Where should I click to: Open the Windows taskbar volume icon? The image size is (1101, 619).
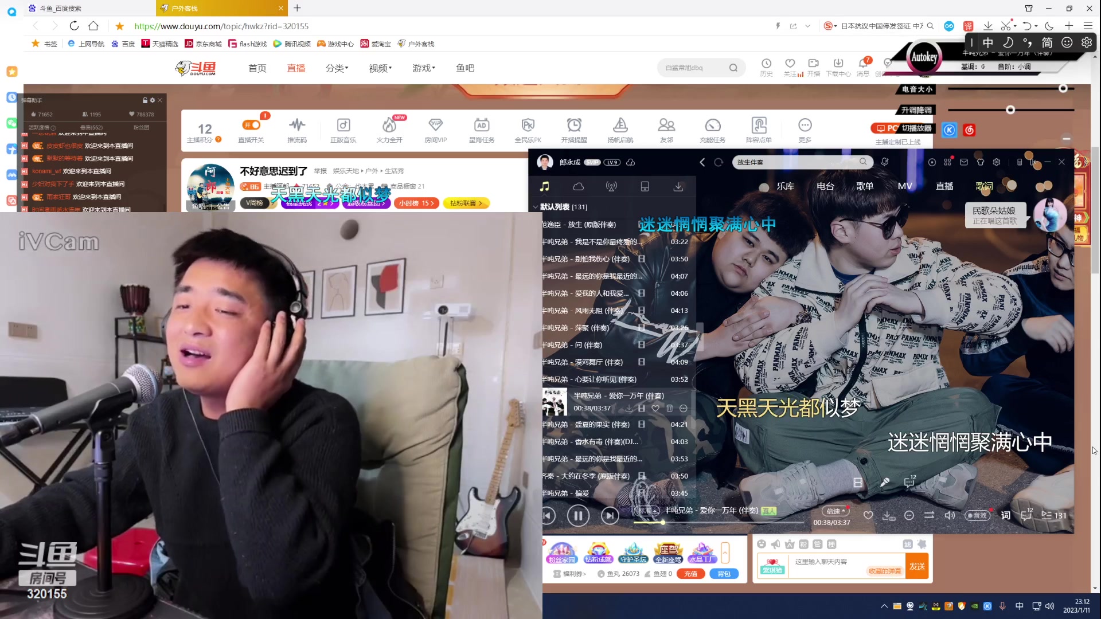pos(1049,606)
